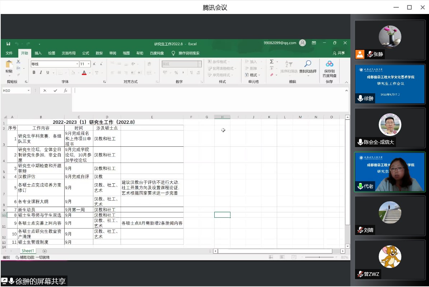
Task: Expand the font size 11 dropdown
Action: [89, 64]
